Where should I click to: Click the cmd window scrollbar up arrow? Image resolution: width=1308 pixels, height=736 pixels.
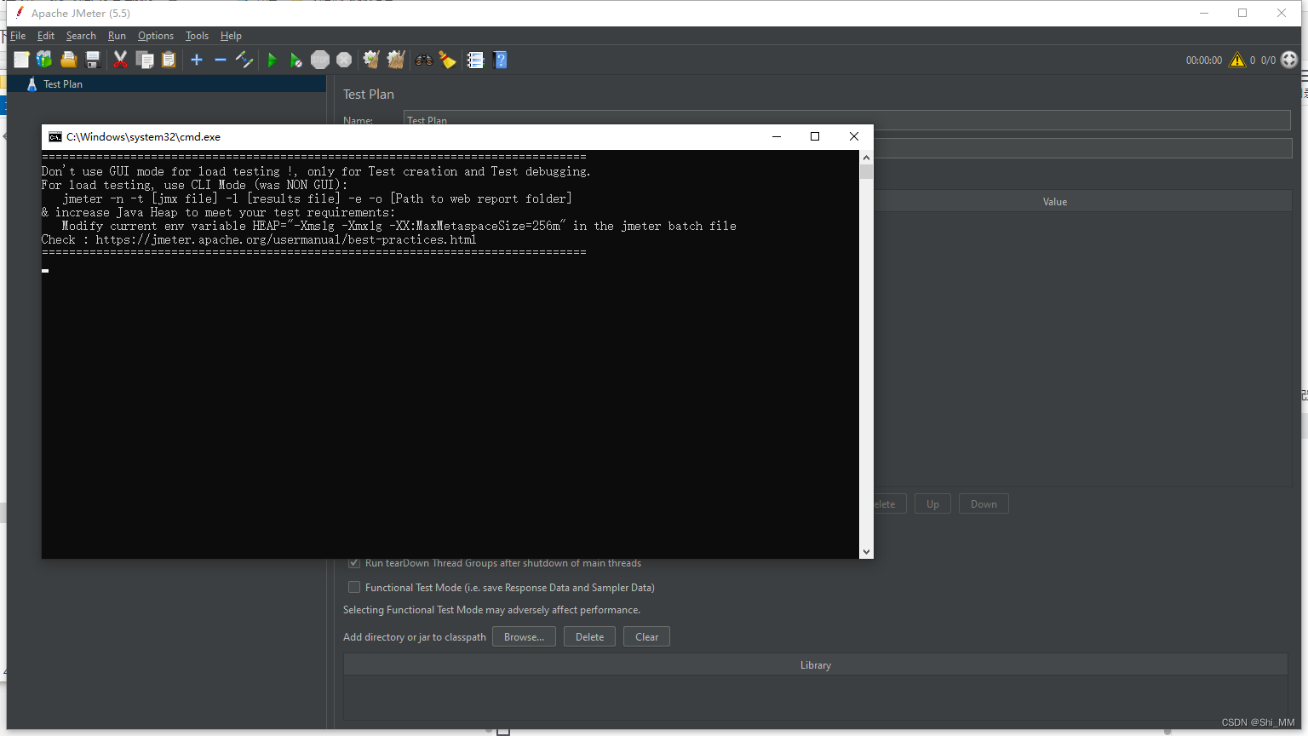866,158
